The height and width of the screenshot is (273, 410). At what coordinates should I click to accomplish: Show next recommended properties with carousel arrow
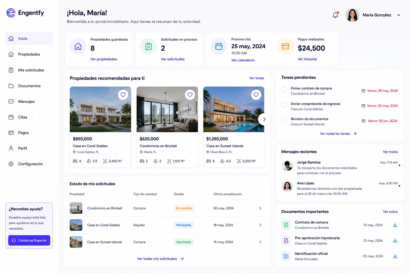264,119
